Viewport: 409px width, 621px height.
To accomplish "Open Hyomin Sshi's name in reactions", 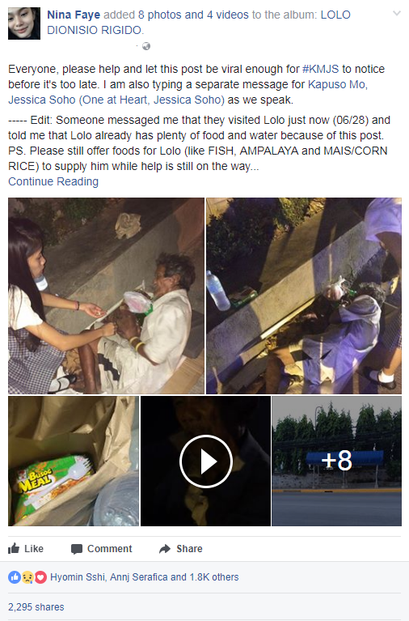I will click(x=78, y=577).
